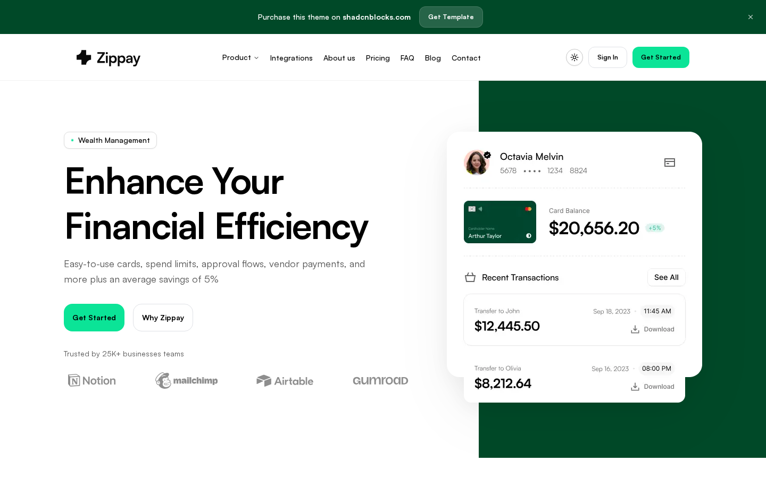This screenshot has height=478, width=766.
Task: Click the Sep 16, 2023 date
Action: pos(610,369)
